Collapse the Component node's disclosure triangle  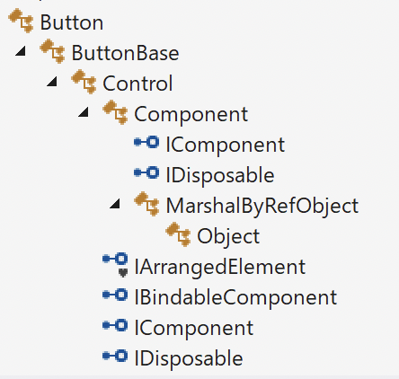click(x=84, y=112)
